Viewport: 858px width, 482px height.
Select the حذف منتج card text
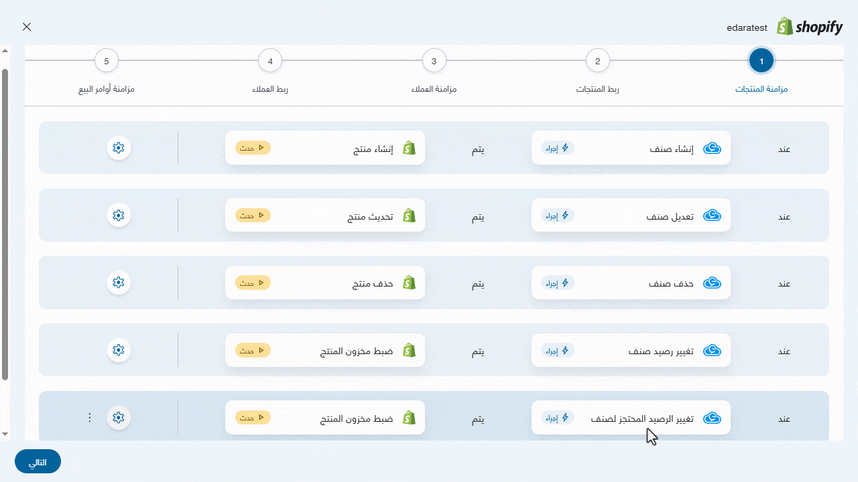(x=374, y=284)
